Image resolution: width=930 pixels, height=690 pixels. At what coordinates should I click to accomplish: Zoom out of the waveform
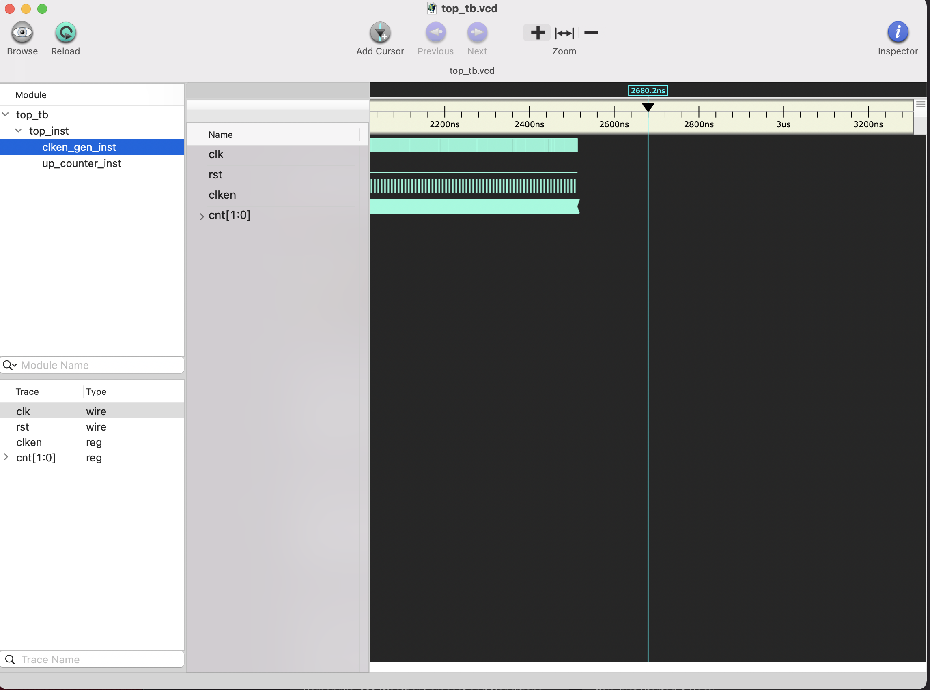coord(591,32)
